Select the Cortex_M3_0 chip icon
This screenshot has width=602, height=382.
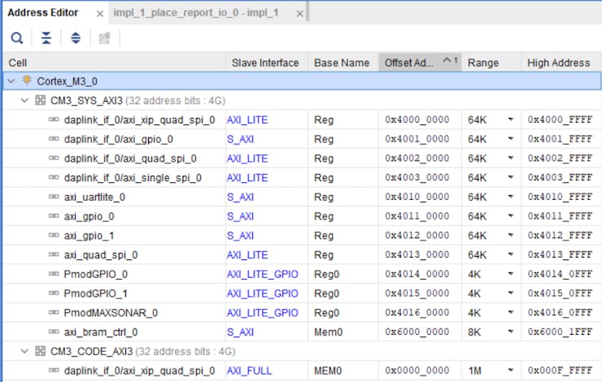(27, 80)
